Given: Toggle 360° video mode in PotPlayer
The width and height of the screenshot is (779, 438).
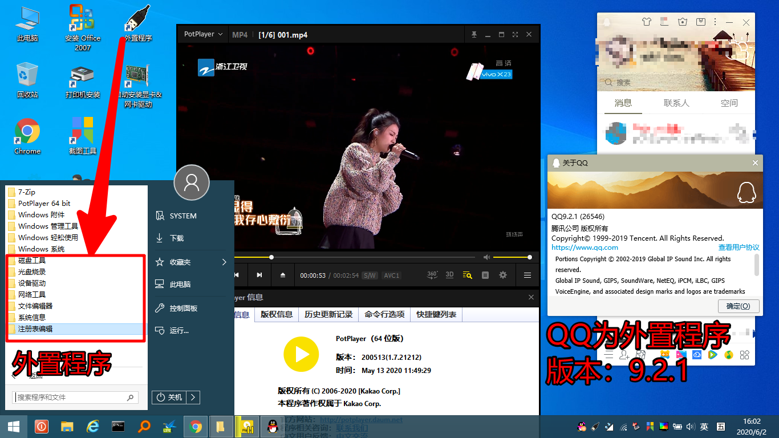Looking at the screenshot, I should coord(432,275).
